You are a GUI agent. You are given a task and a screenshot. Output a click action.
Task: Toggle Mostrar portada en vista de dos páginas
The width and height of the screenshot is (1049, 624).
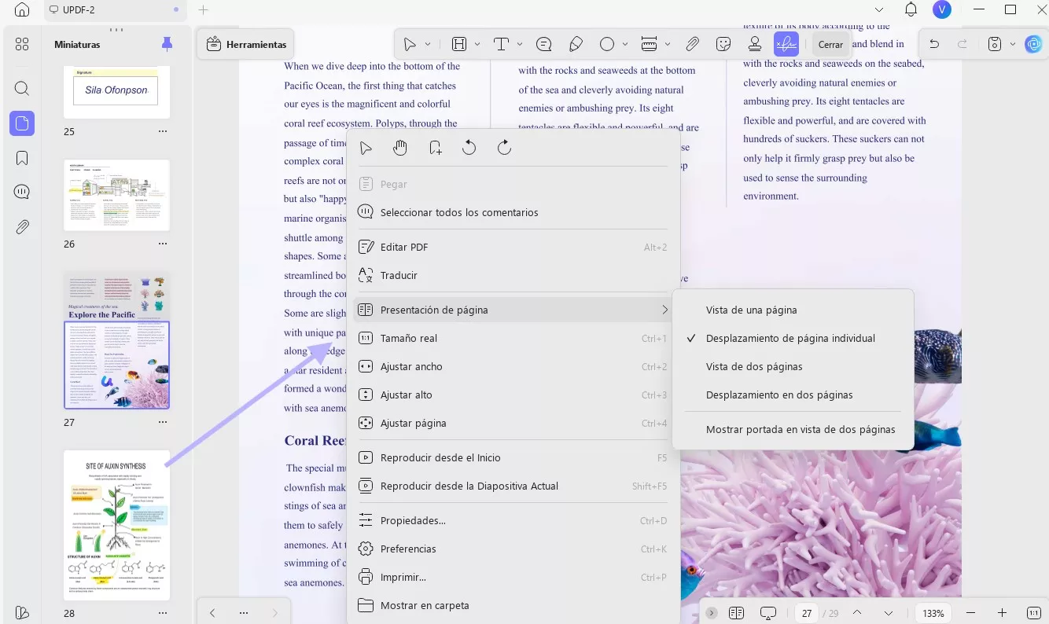pos(793,429)
